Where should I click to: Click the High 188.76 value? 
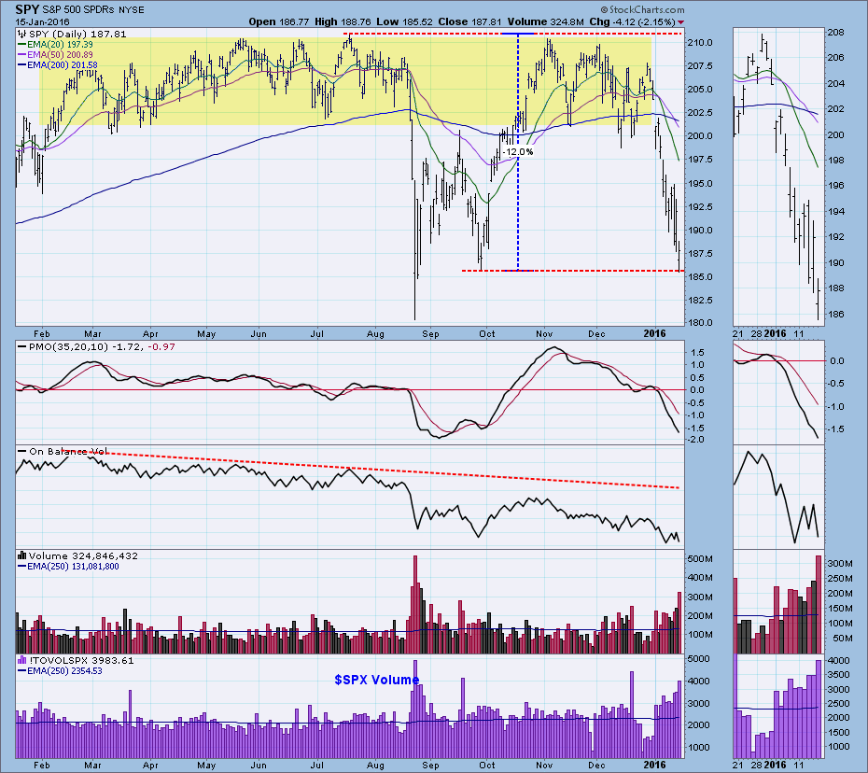coord(343,22)
